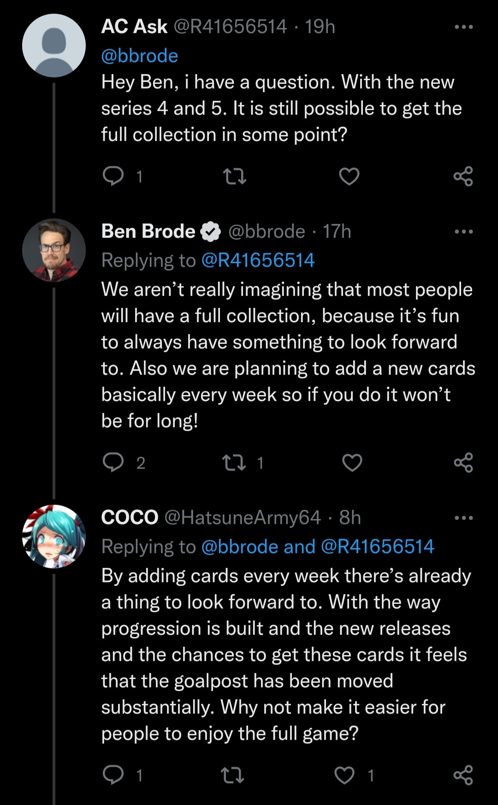This screenshot has width=498, height=805.
Task: Like Ben Brode's reply
Action: pyautogui.click(x=352, y=463)
